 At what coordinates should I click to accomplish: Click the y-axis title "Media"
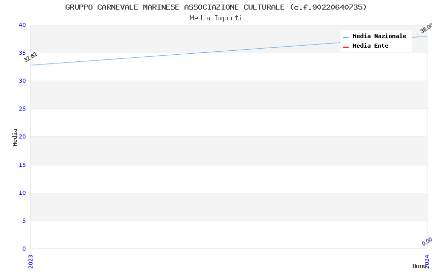click(15, 137)
